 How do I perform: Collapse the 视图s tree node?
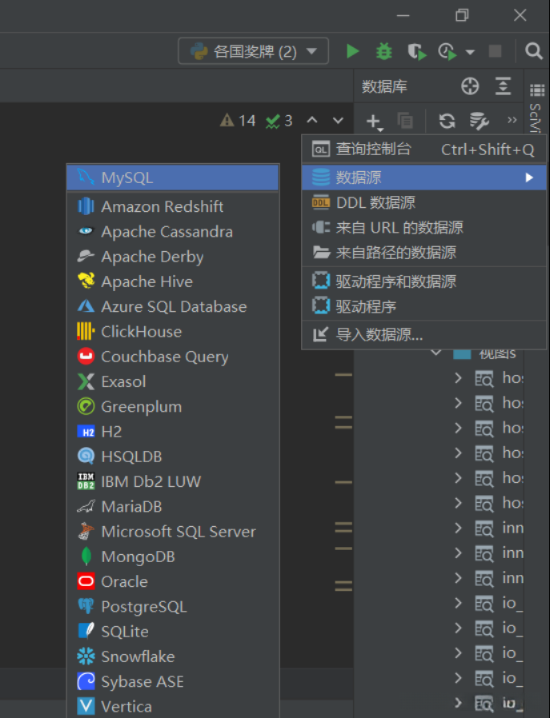[x=436, y=353]
